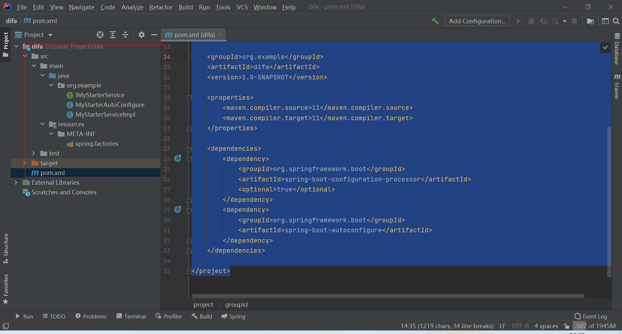Screen dimensions: 622x334
Task: Open the Project view dropdown
Action: pos(33,35)
